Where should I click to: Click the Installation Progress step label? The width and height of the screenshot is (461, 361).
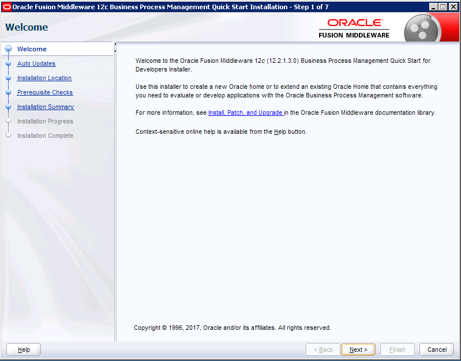coord(45,121)
